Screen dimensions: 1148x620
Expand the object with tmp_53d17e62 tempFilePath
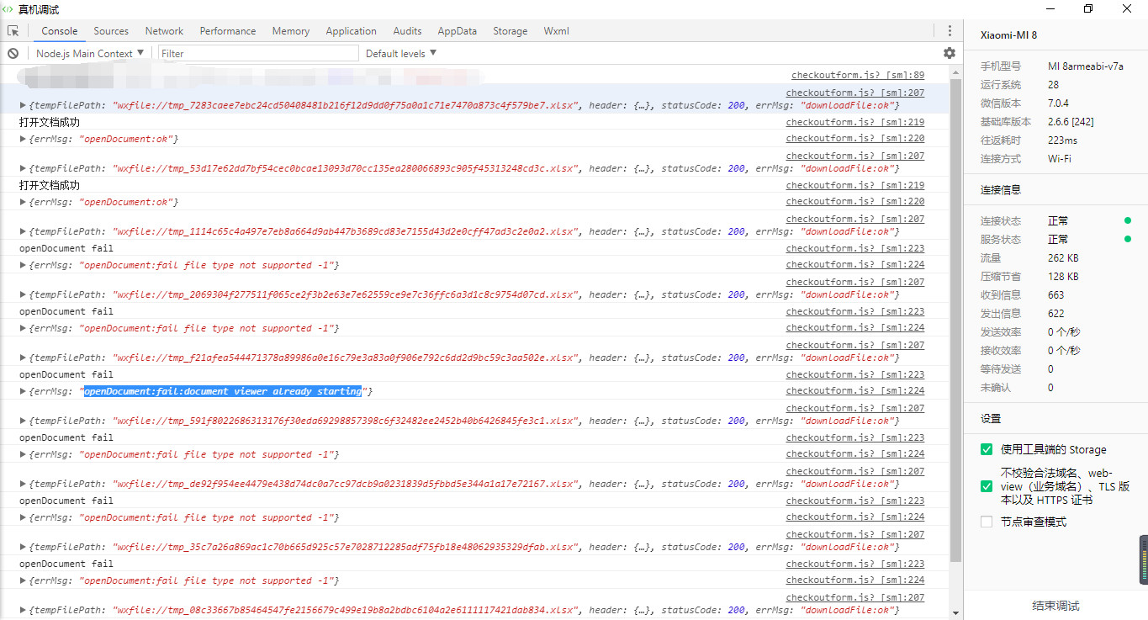(x=24, y=169)
